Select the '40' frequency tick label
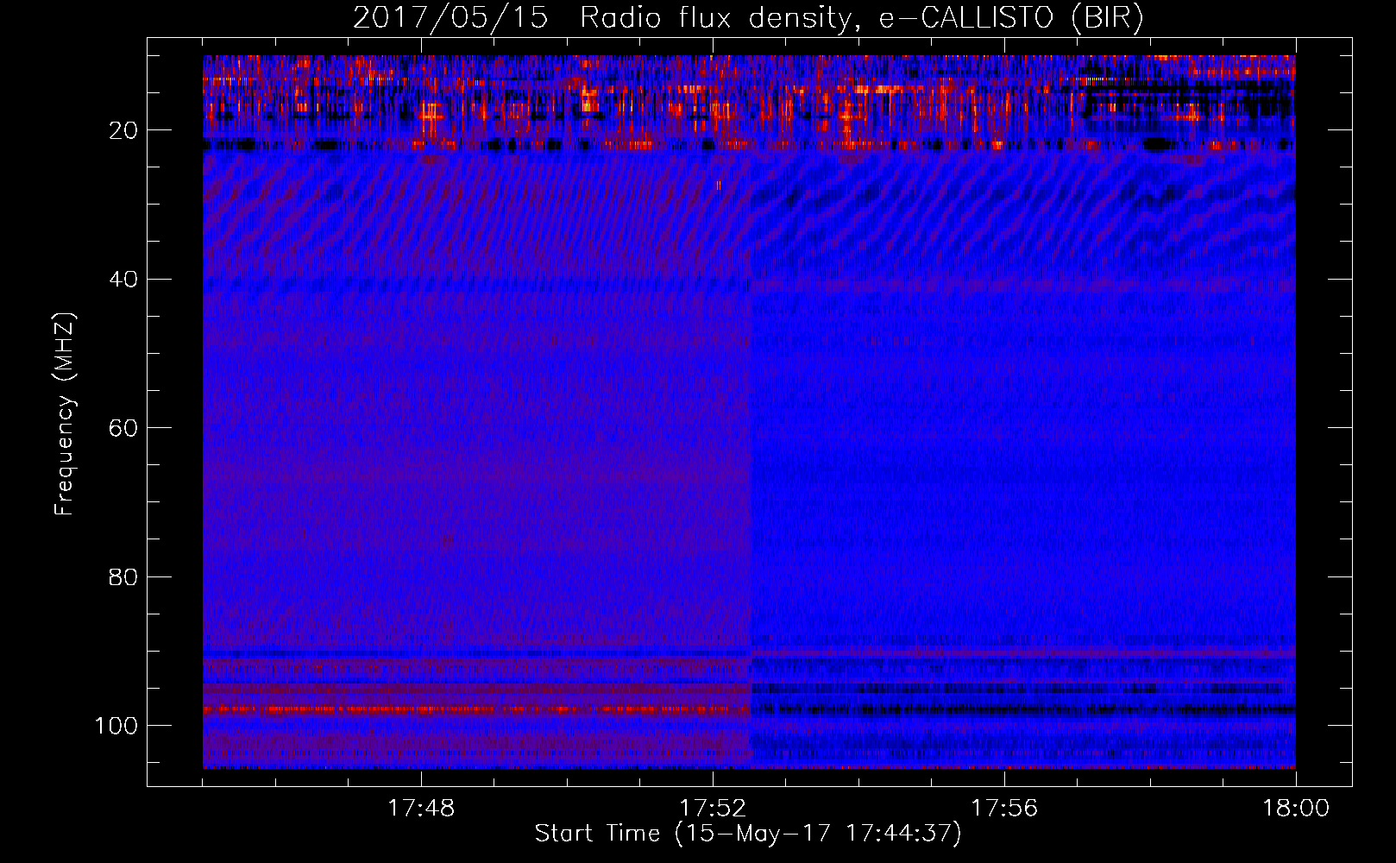This screenshot has height=863, width=1396. 123,280
